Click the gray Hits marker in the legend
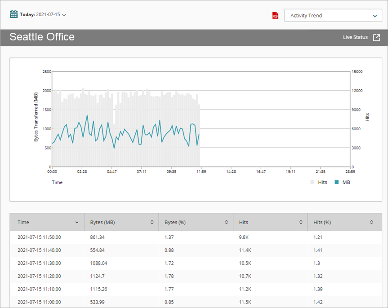 [x=311, y=182]
